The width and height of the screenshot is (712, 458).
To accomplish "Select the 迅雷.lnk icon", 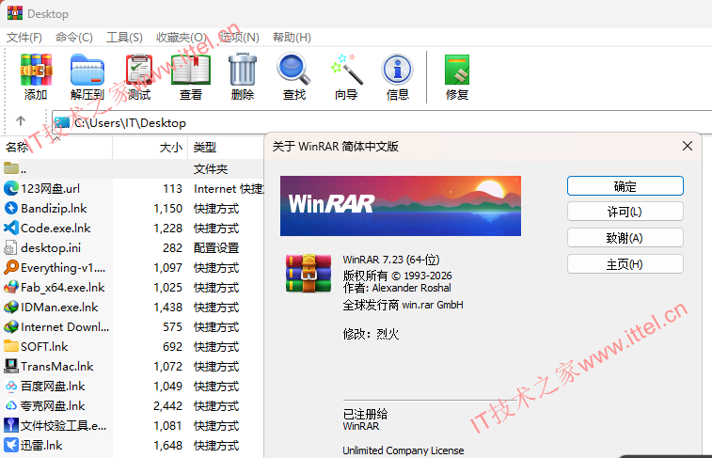I will pos(11,445).
